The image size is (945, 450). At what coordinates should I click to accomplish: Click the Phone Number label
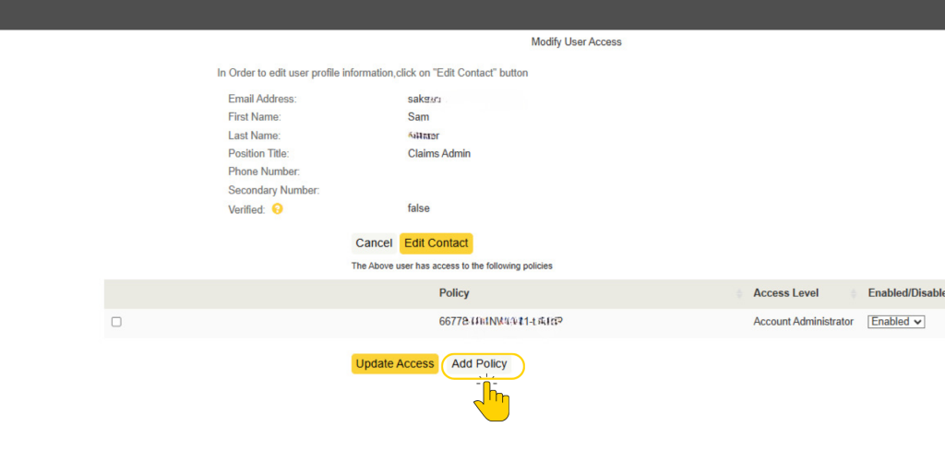point(263,172)
